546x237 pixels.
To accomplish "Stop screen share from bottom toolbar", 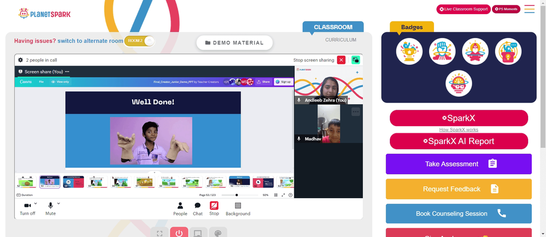I will pyautogui.click(x=214, y=209).
